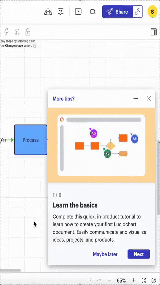Zoom in with the plus icon
Image resolution: width=160 pixels, height=285 pixels.
[x=133, y=280]
